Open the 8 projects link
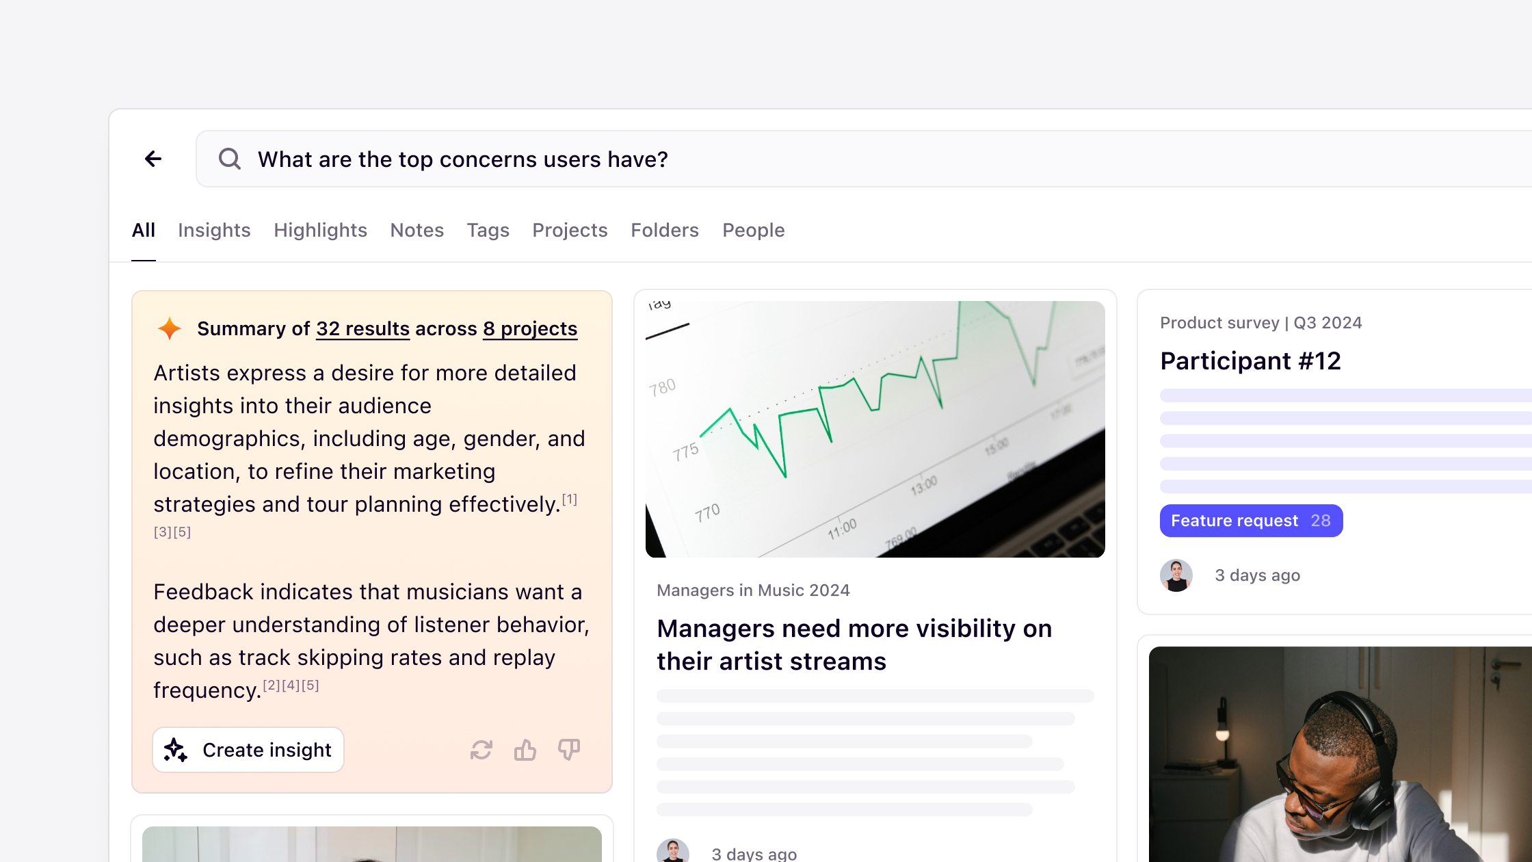1532x862 pixels. coord(529,328)
